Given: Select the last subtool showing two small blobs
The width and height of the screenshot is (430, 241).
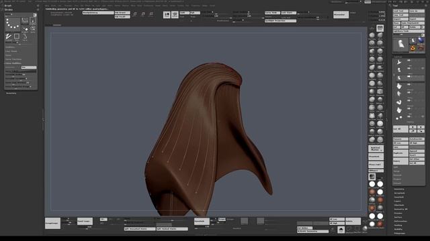Looking at the screenshot, I should pos(399,118).
